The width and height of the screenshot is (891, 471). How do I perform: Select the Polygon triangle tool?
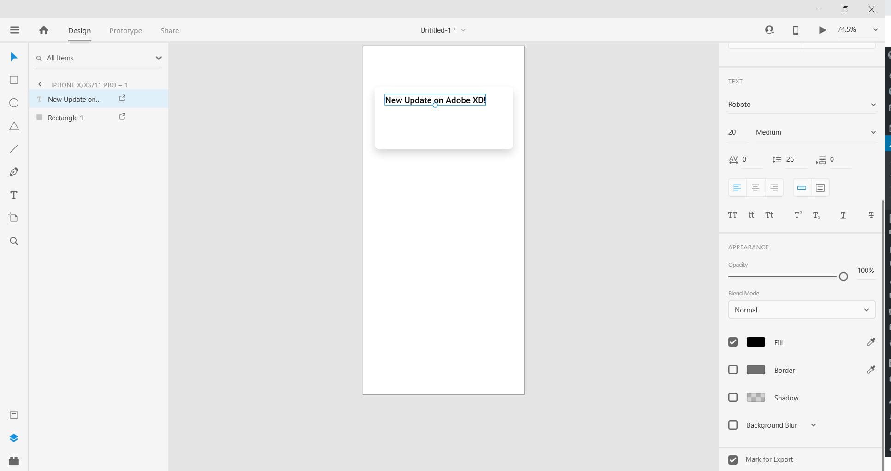tap(14, 126)
